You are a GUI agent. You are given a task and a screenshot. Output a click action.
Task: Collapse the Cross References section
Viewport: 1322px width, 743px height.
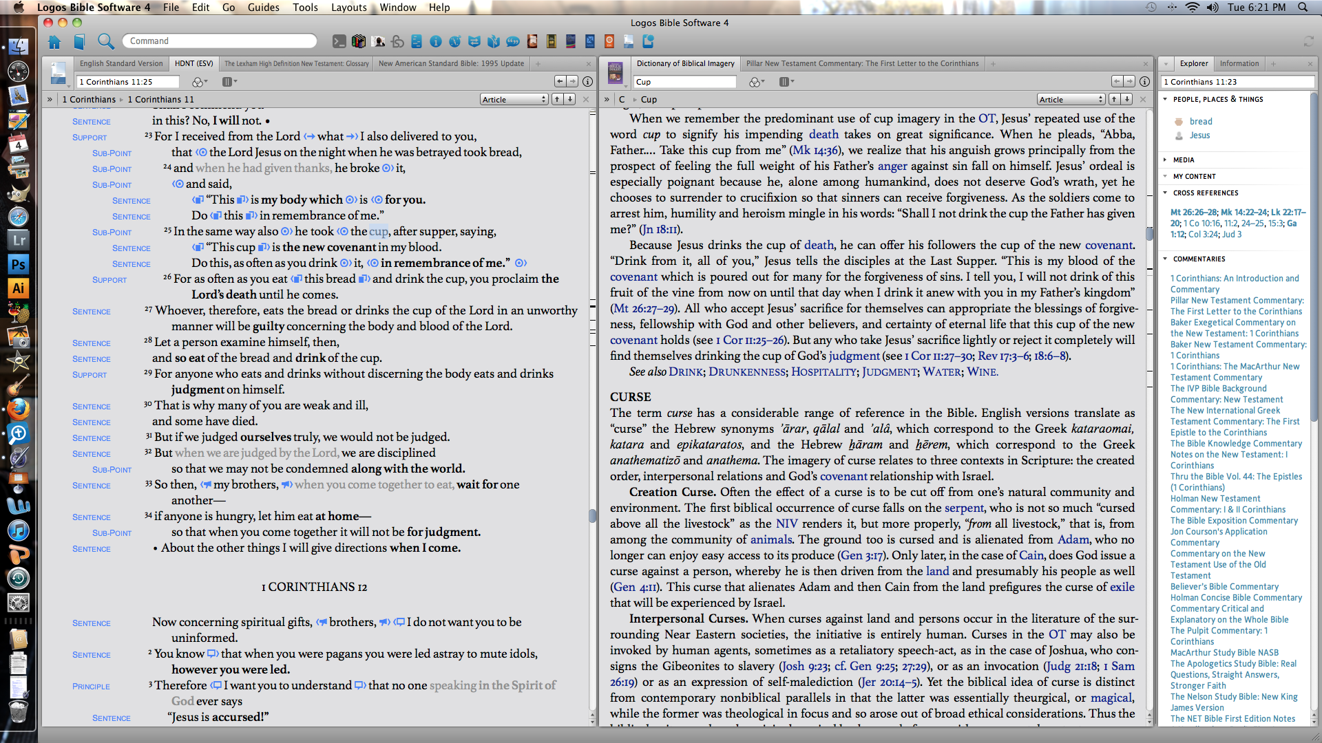point(1165,193)
